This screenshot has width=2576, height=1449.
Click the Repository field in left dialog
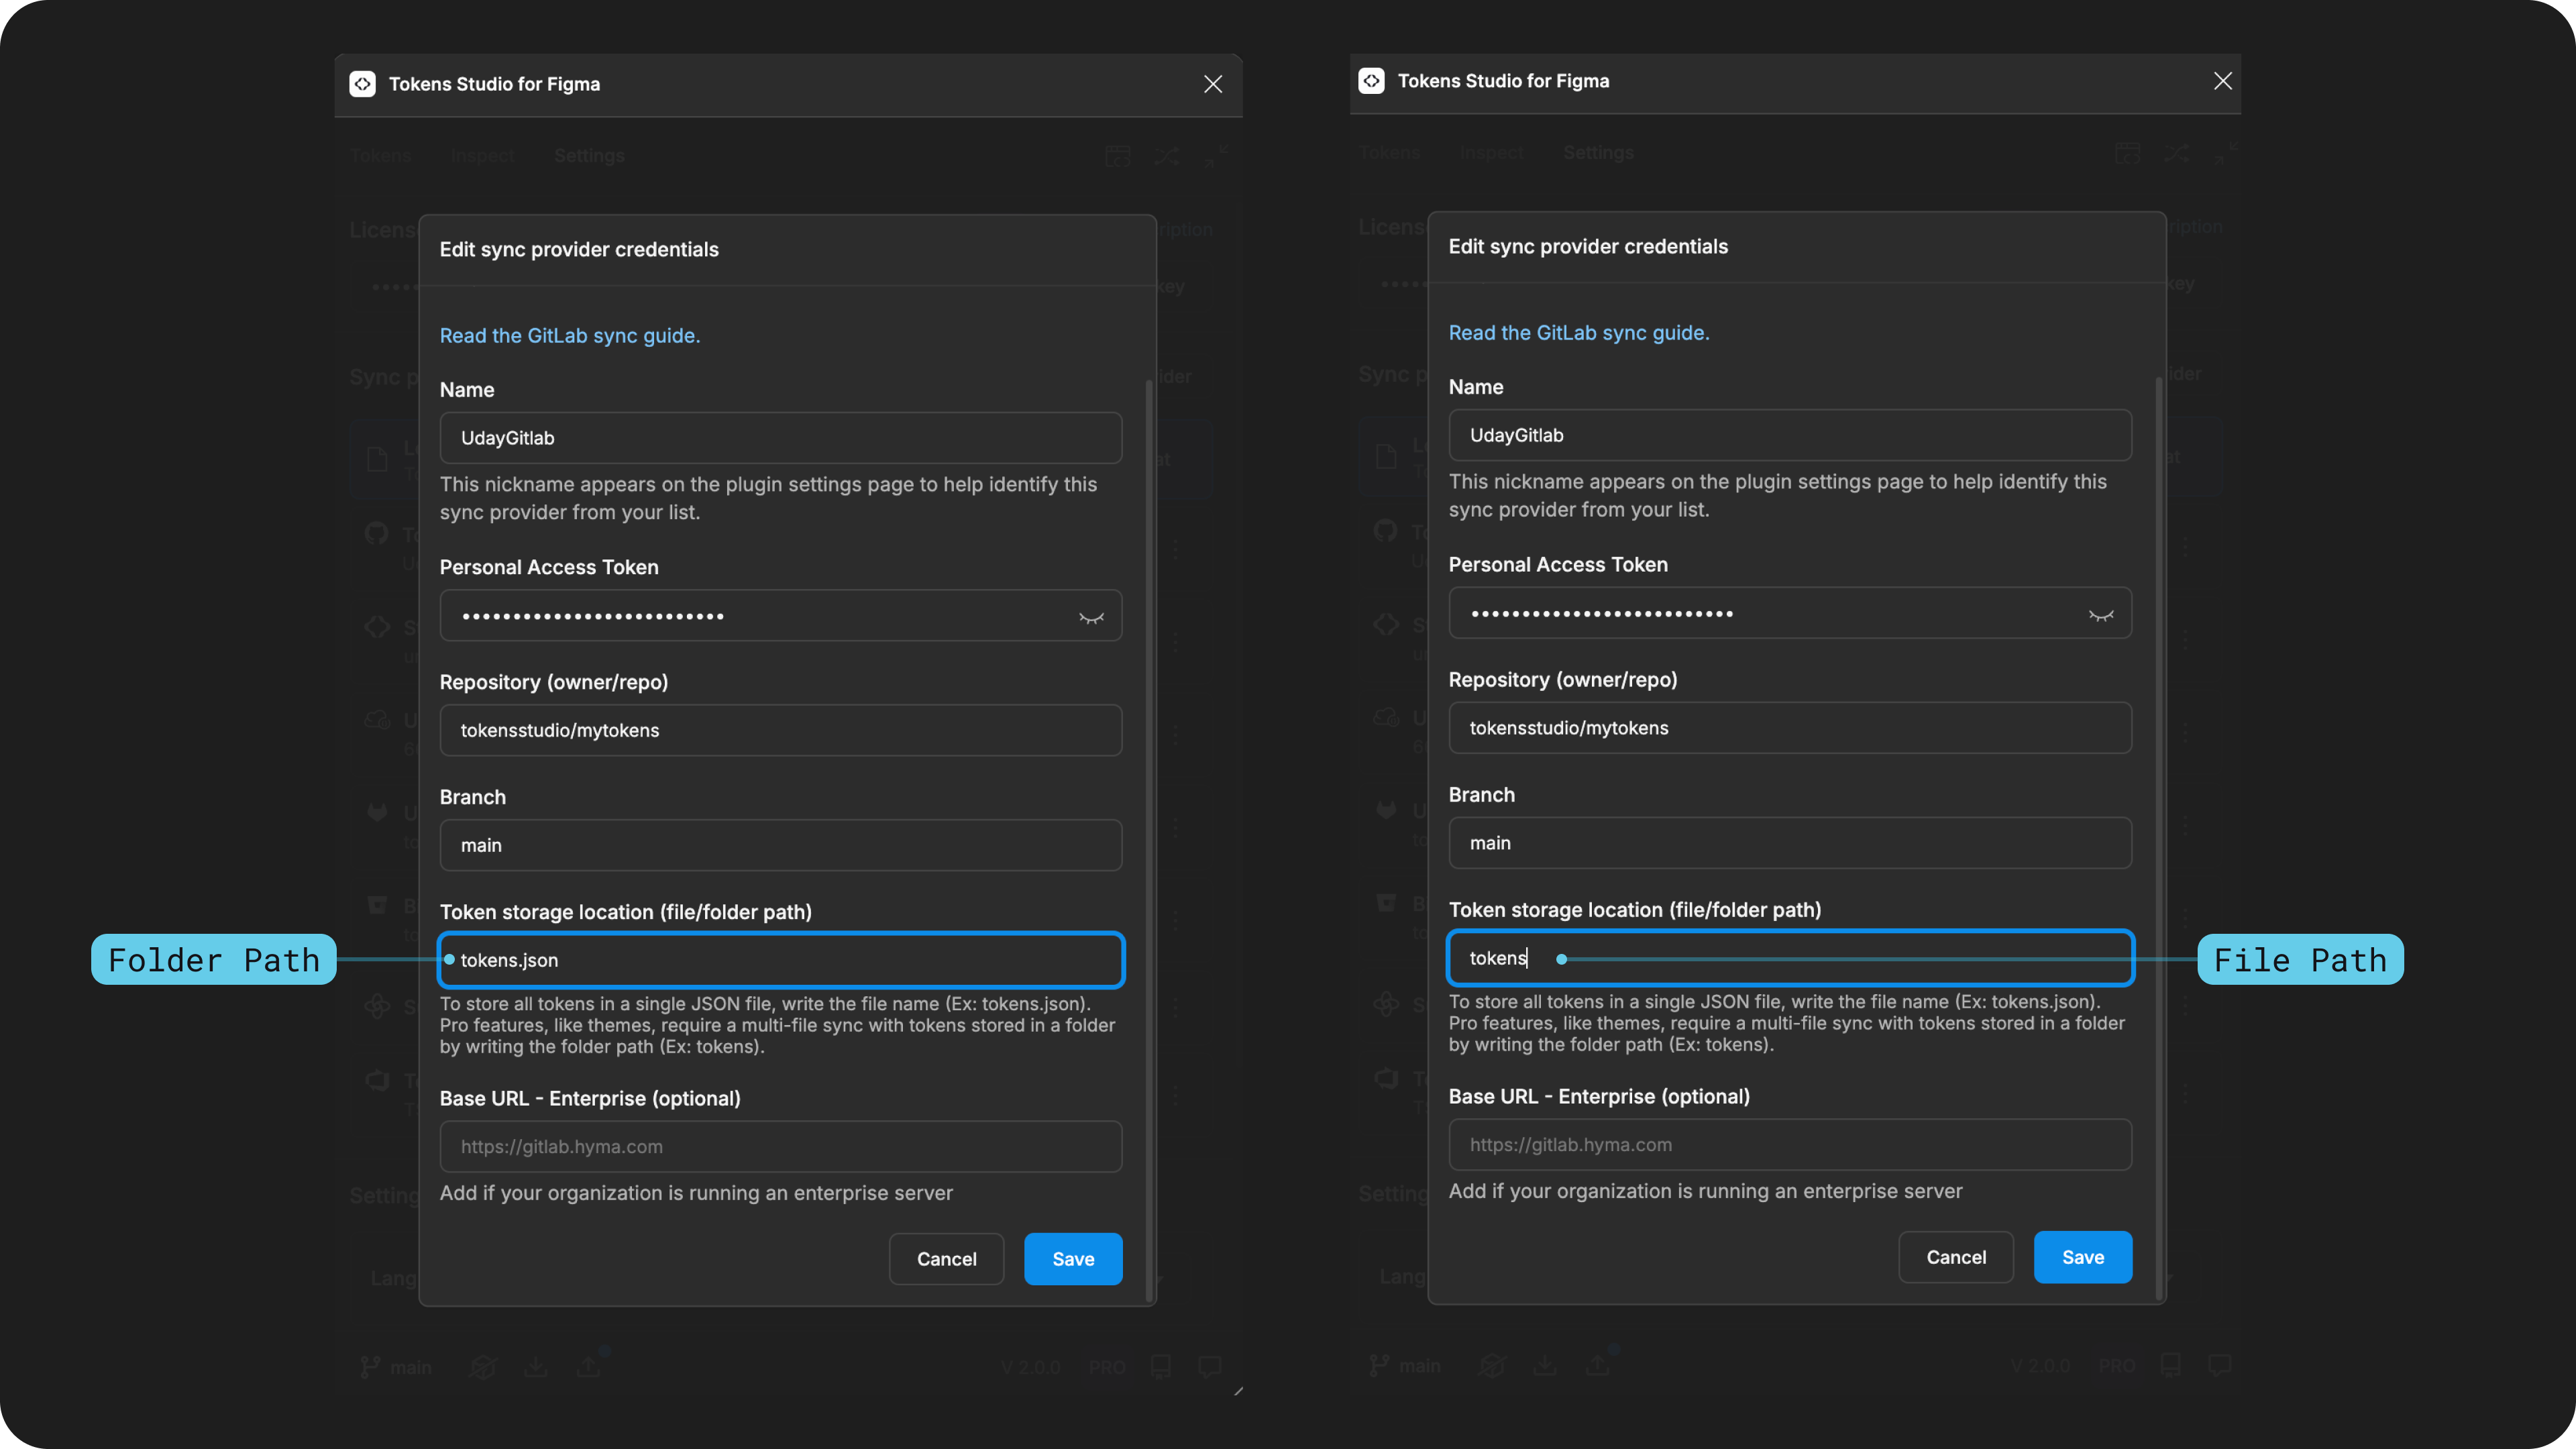click(781, 730)
